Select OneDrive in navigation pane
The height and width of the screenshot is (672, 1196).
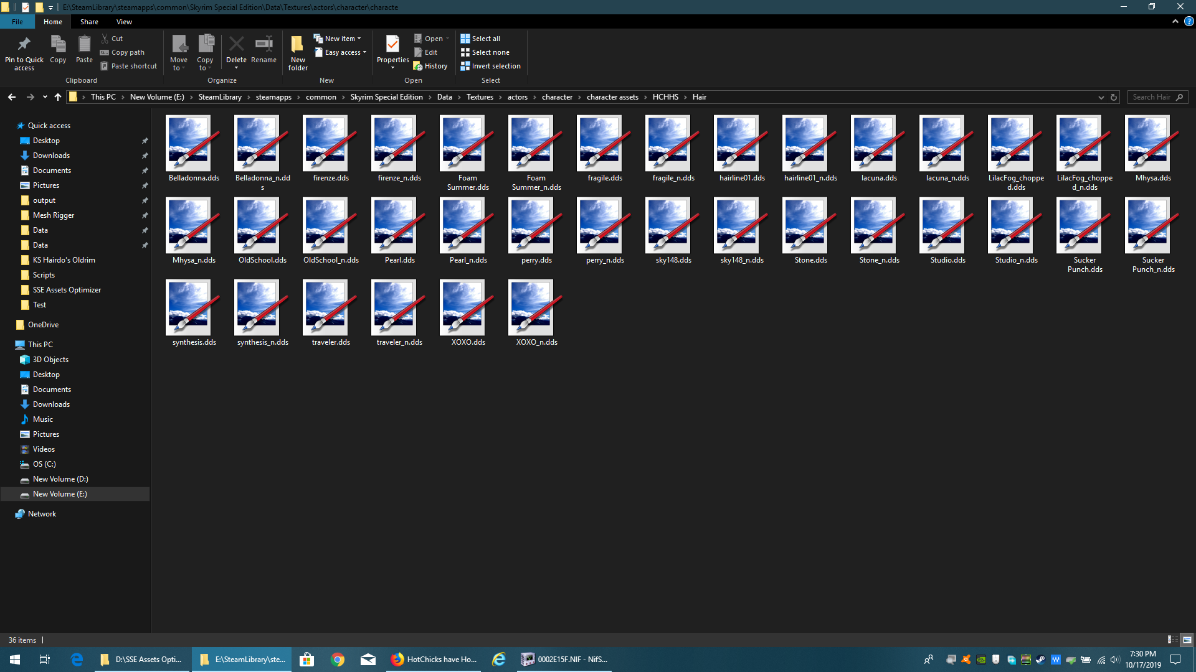[x=43, y=325]
